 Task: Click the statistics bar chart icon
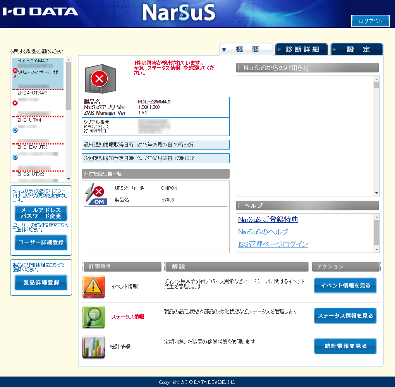click(93, 347)
